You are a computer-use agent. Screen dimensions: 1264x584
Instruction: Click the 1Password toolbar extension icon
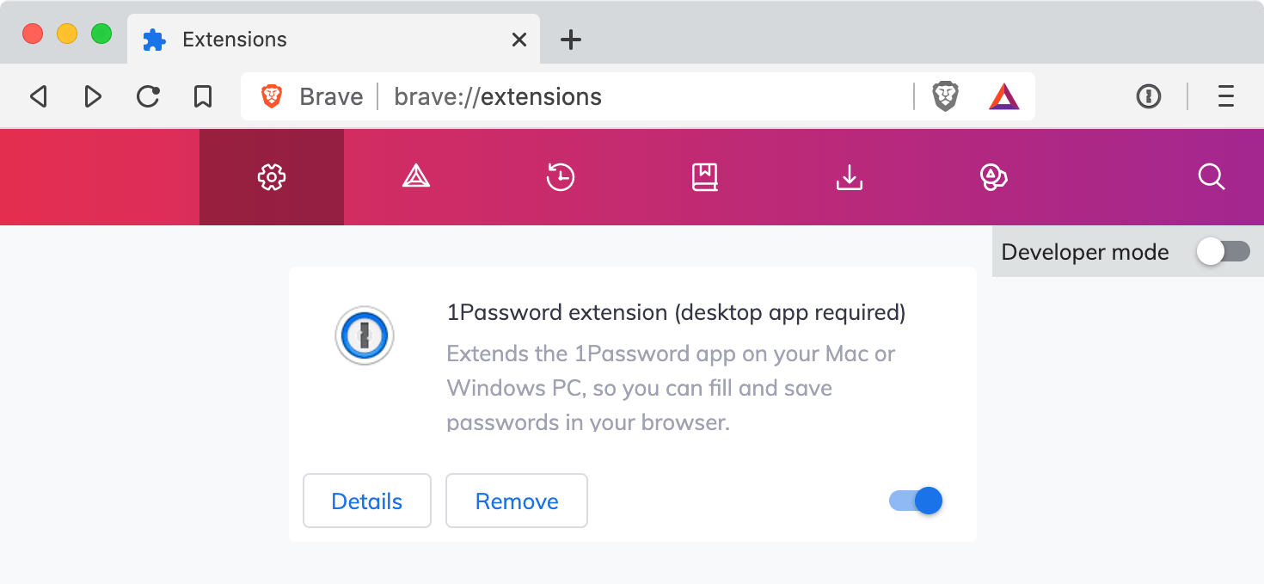tap(1149, 96)
